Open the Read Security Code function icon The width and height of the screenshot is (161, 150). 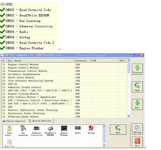pyautogui.click(x=9, y=130)
